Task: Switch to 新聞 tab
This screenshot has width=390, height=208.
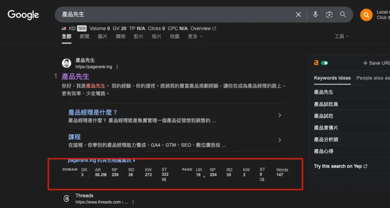Action: [84, 37]
